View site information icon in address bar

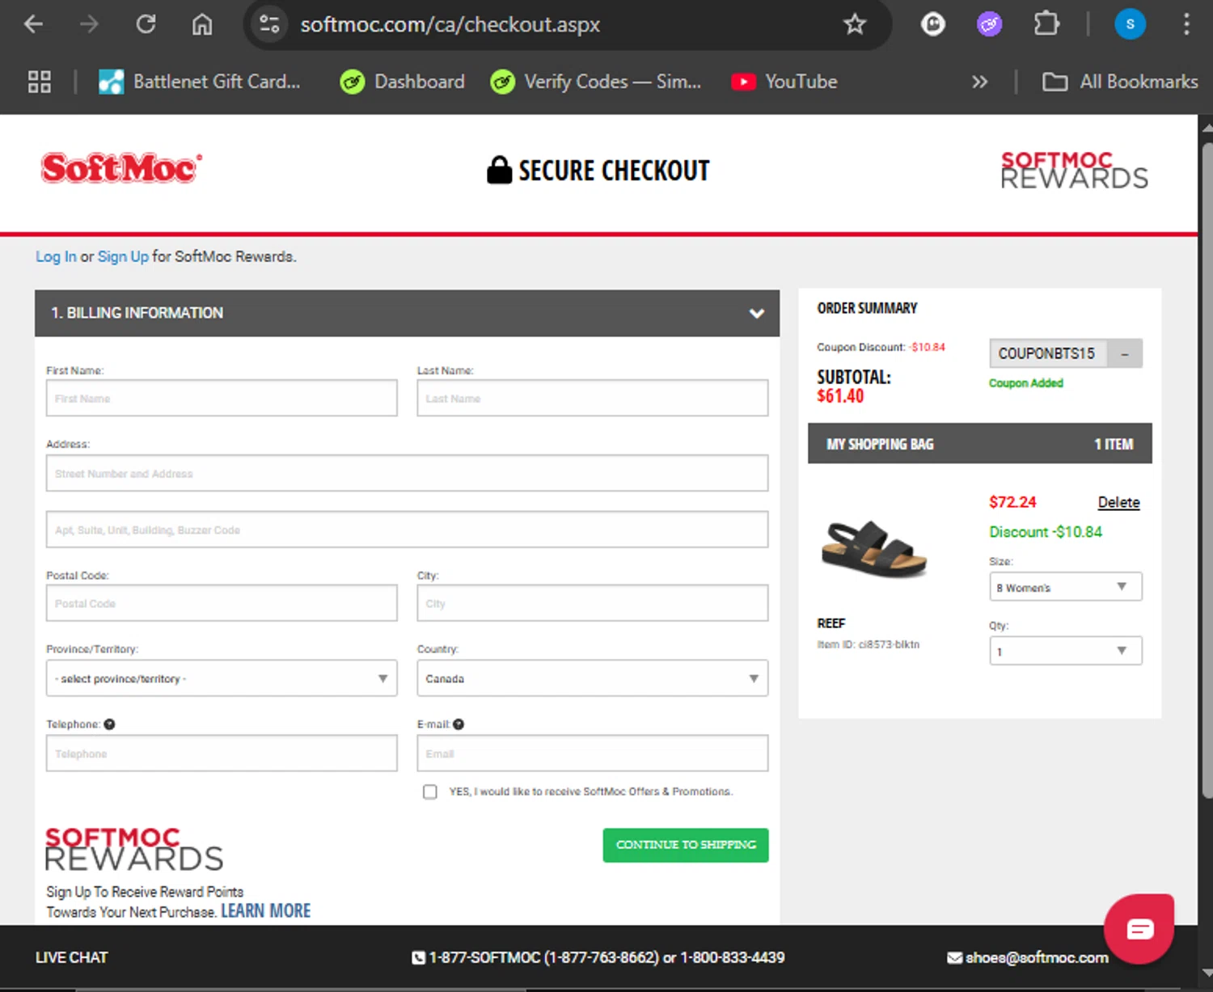(269, 24)
